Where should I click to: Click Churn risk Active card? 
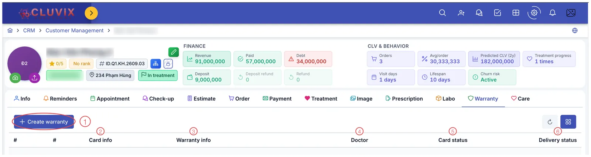pyautogui.click(x=492, y=77)
